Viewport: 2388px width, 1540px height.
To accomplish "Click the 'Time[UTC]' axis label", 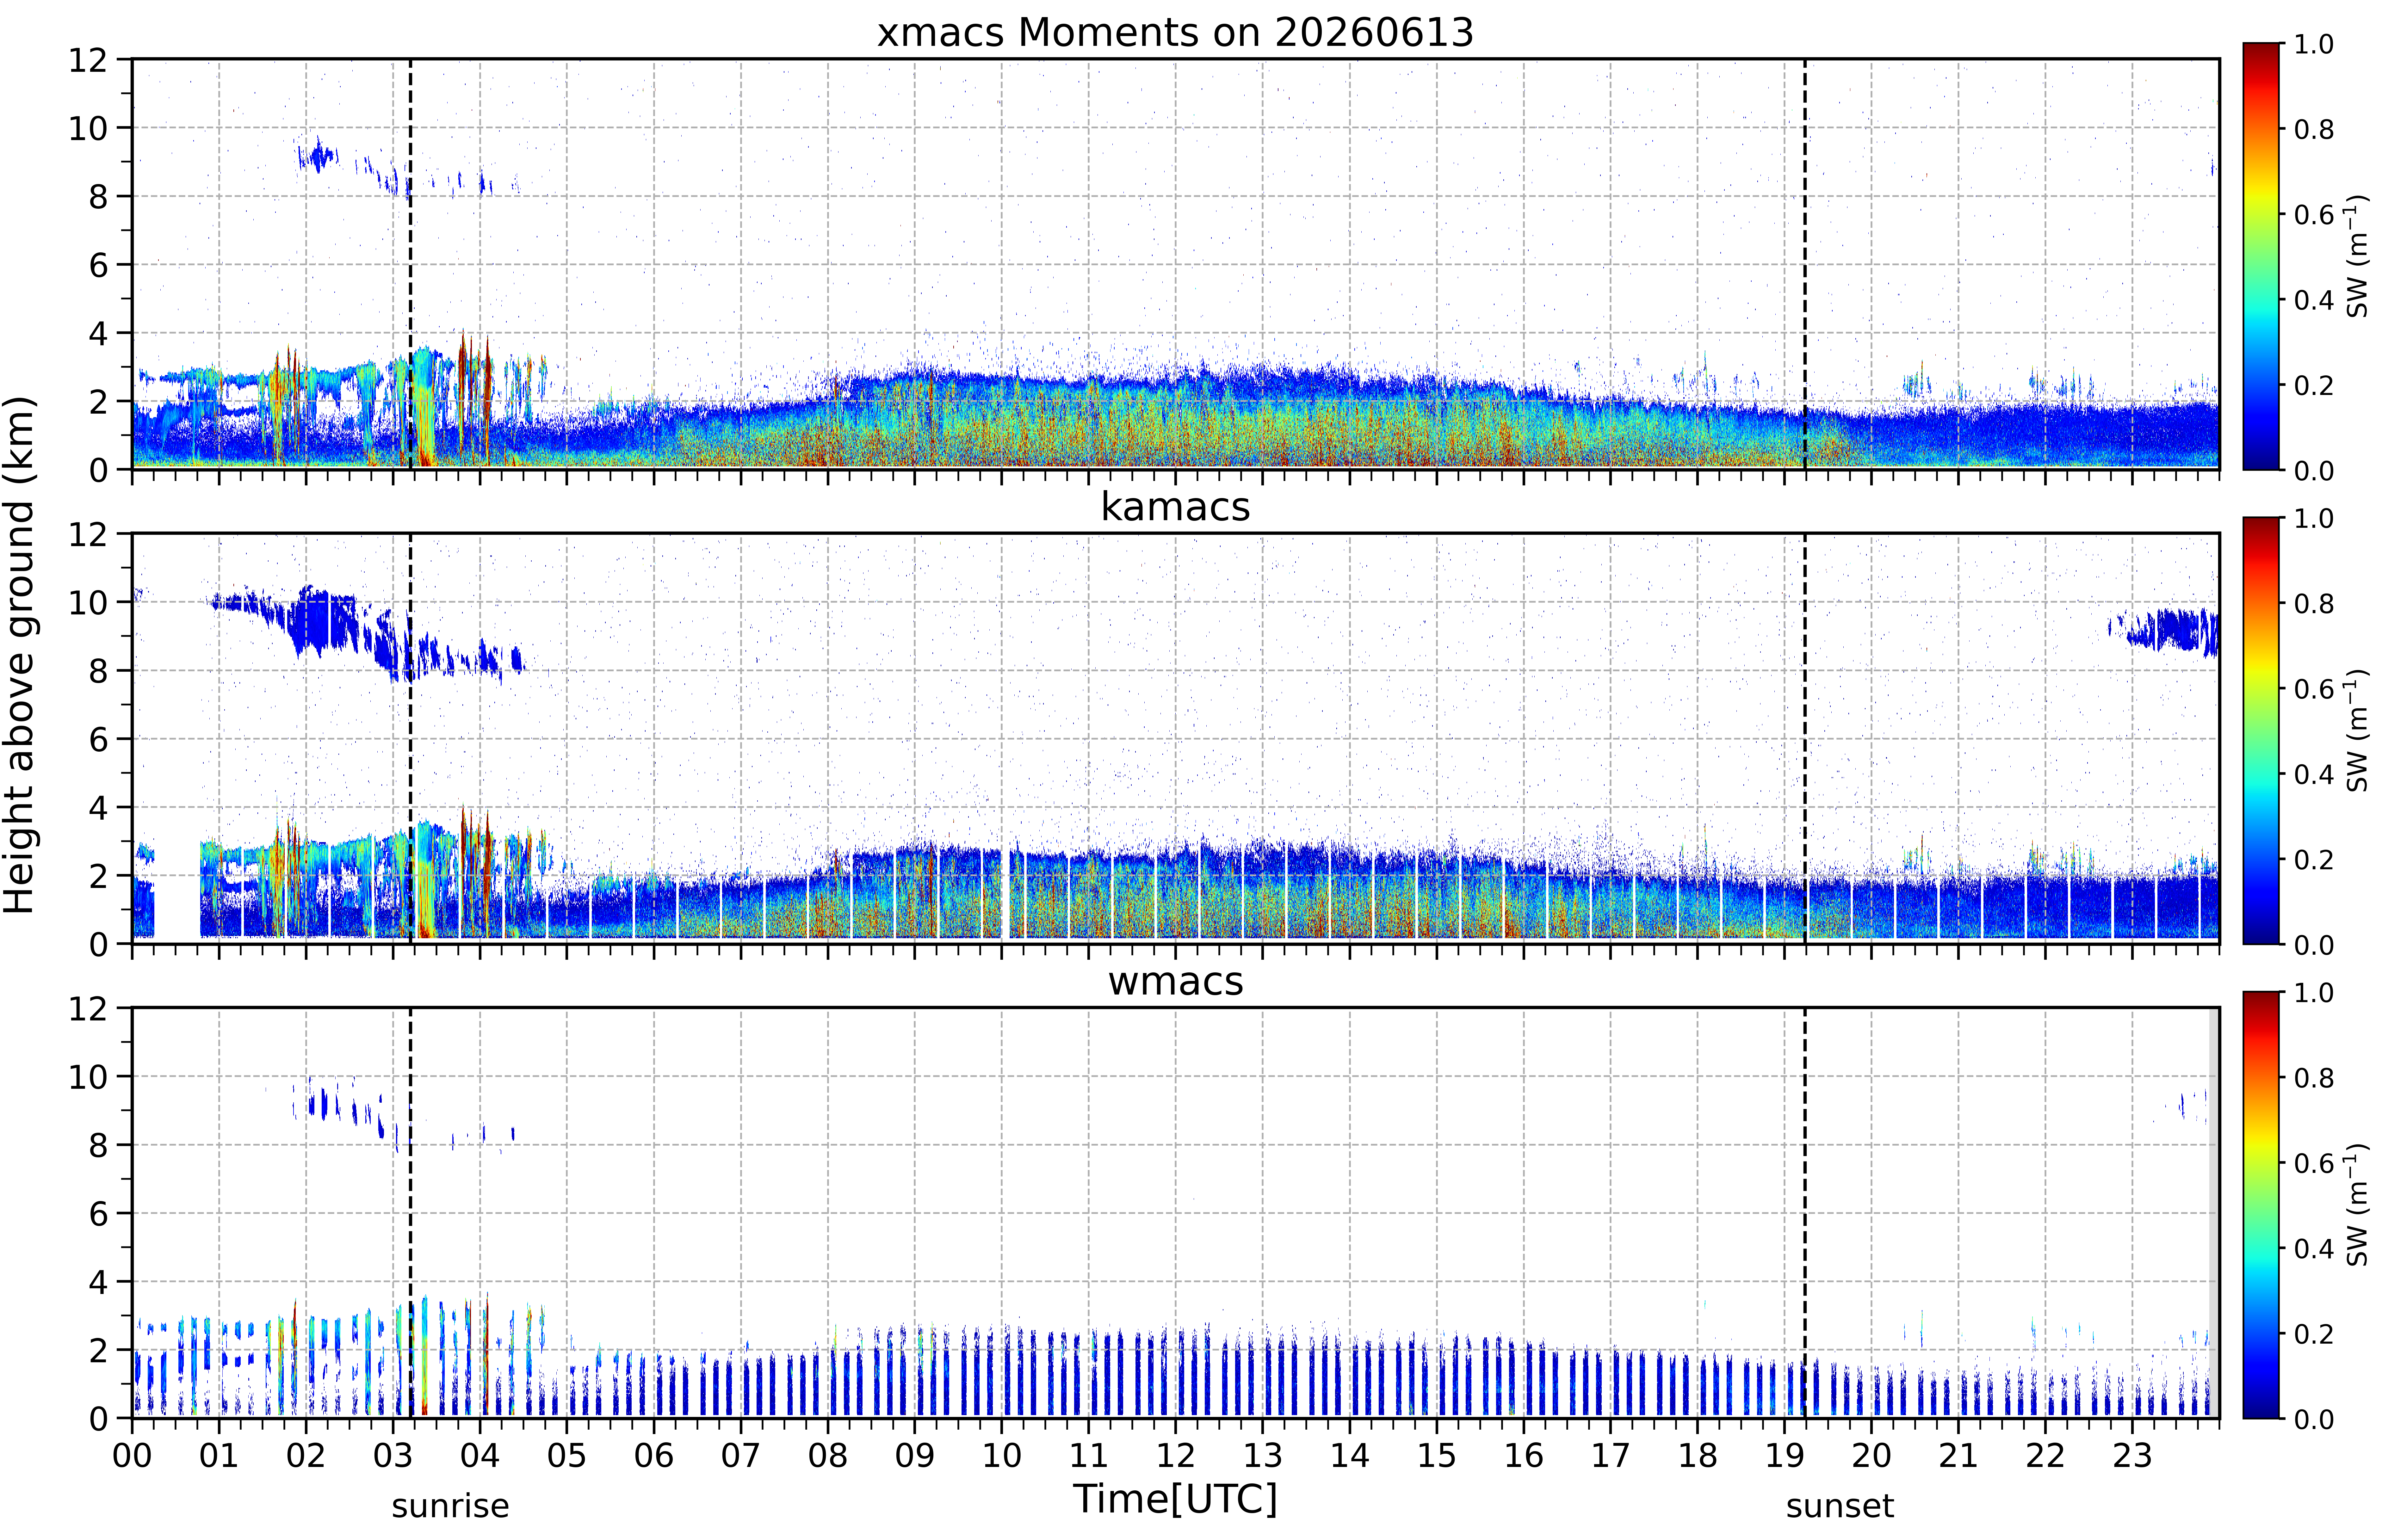I will (1175, 1499).
